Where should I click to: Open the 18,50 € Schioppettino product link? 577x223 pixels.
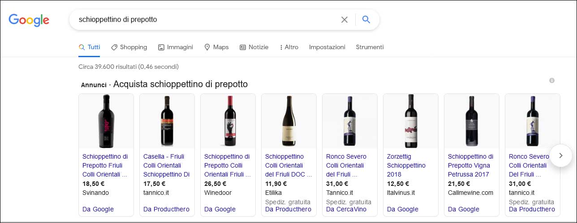pyautogui.click(x=105, y=165)
